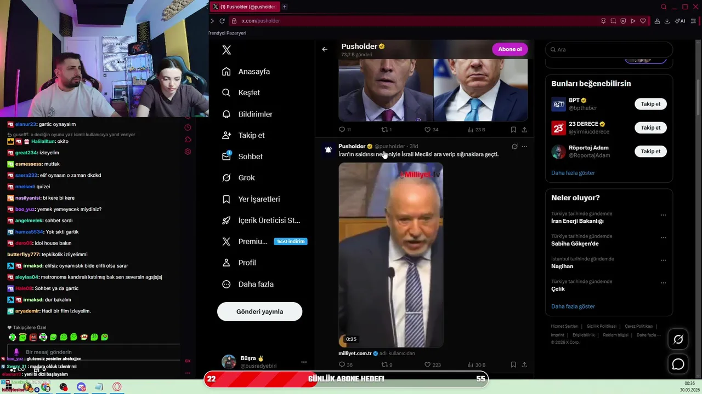Share the tweet with 223 likes

524,364
